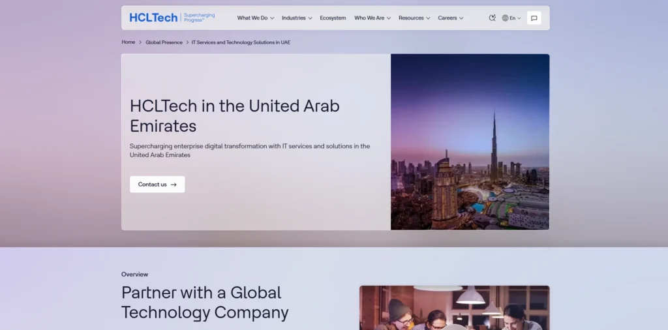Click the arrow icon in Contact us

(x=174, y=185)
